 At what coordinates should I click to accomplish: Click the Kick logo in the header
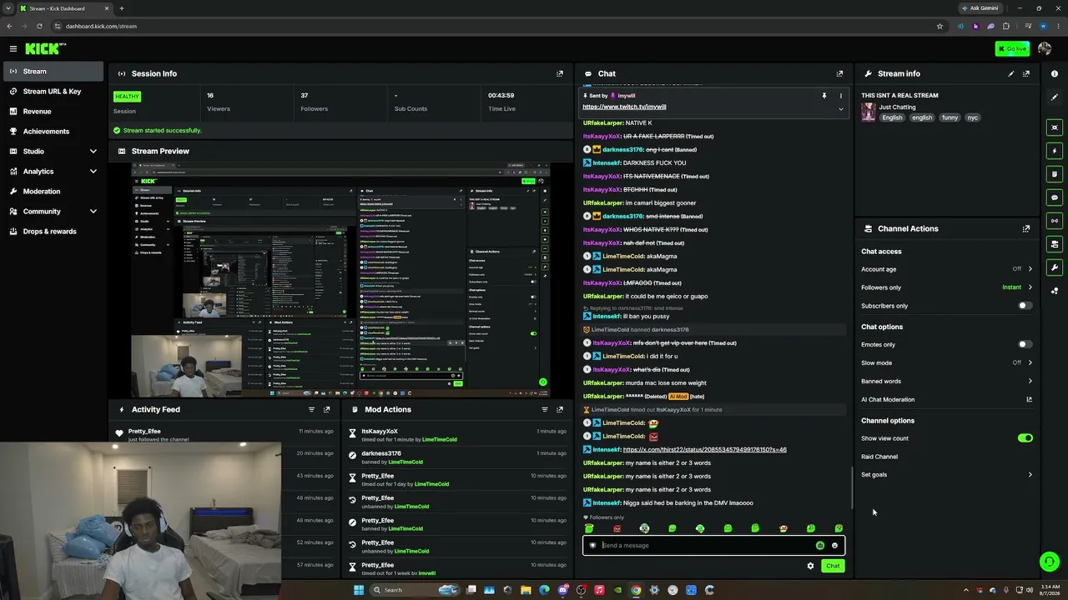(43, 49)
